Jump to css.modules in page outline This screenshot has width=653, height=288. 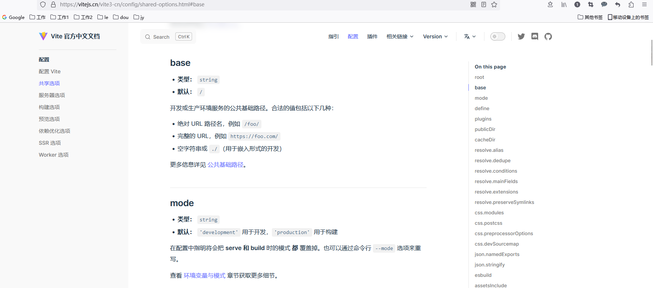point(489,213)
